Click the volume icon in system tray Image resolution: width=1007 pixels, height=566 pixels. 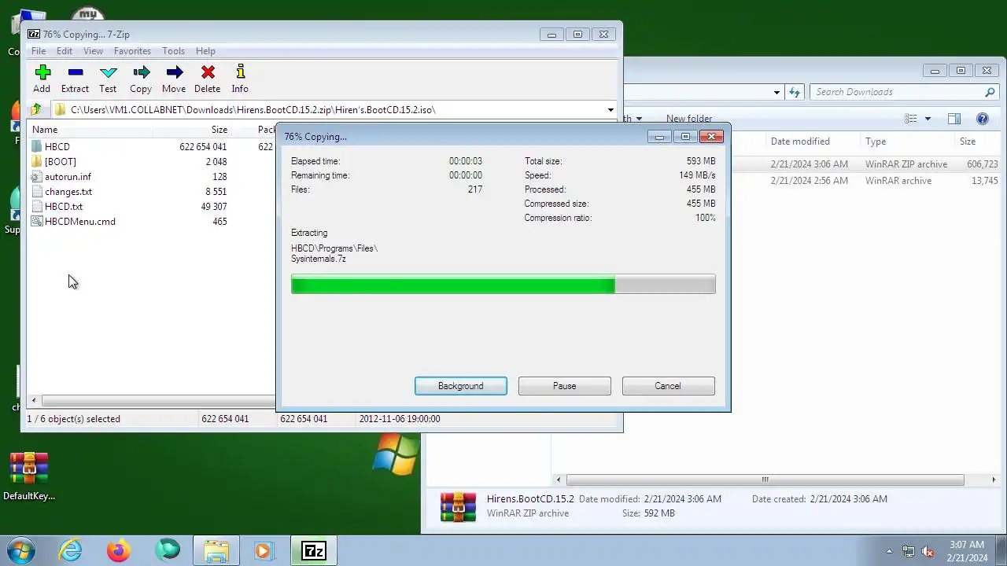tap(928, 551)
